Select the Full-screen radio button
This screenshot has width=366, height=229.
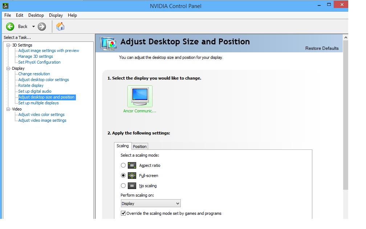click(123, 176)
